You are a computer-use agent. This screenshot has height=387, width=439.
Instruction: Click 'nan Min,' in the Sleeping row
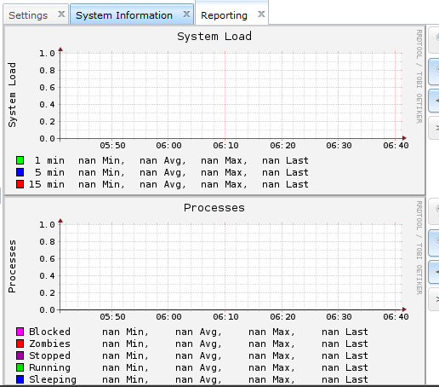(125, 379)
